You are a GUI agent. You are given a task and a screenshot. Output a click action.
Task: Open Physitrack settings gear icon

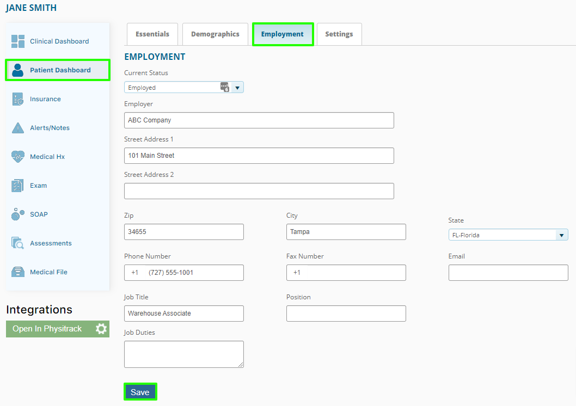click(101, 329)
